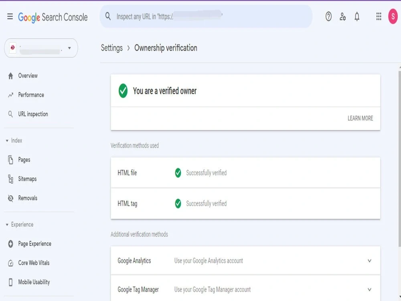Collapse the Index section
401x301 pixels.
coord(7,140)
